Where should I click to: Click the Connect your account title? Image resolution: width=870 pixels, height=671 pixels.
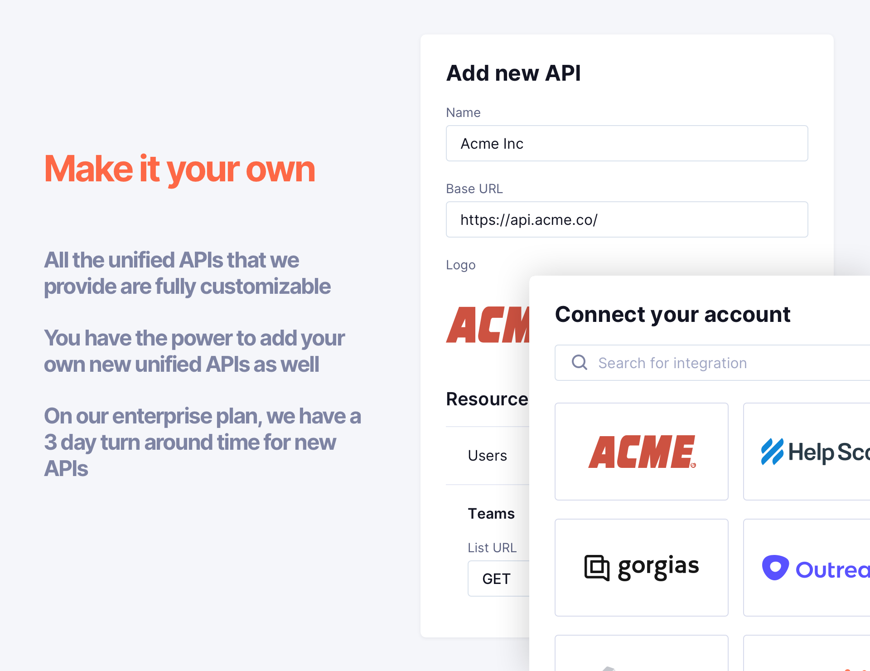[x=672, y=314]
